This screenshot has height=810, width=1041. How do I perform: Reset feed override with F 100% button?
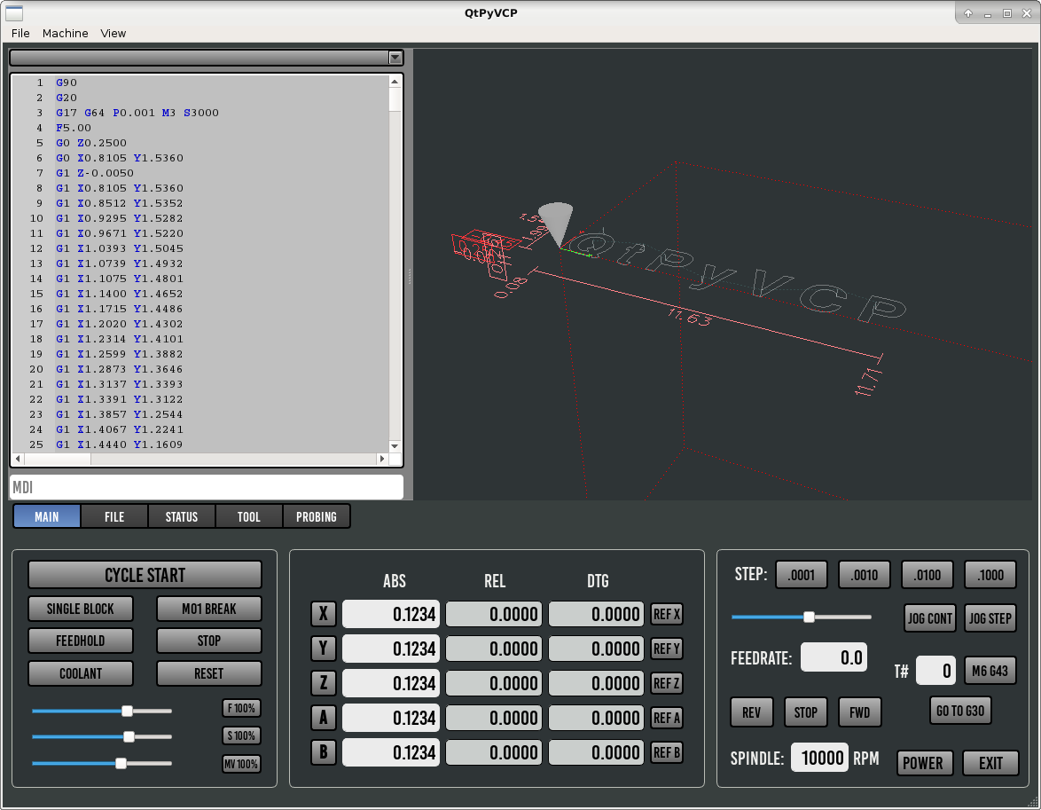point(241,708)
